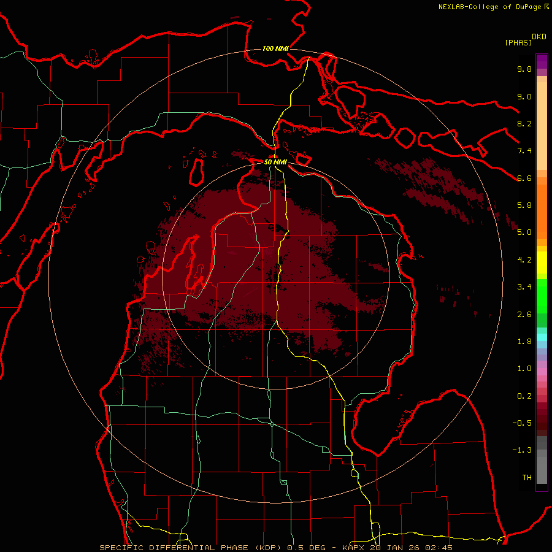Click the 20 JAN 26 02:45 timestamp
552x552 pixels.
(x=410, y=548)
